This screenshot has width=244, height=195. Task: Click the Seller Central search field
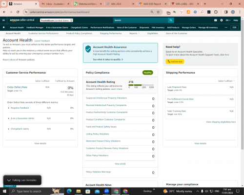click(x=141, y=20)
